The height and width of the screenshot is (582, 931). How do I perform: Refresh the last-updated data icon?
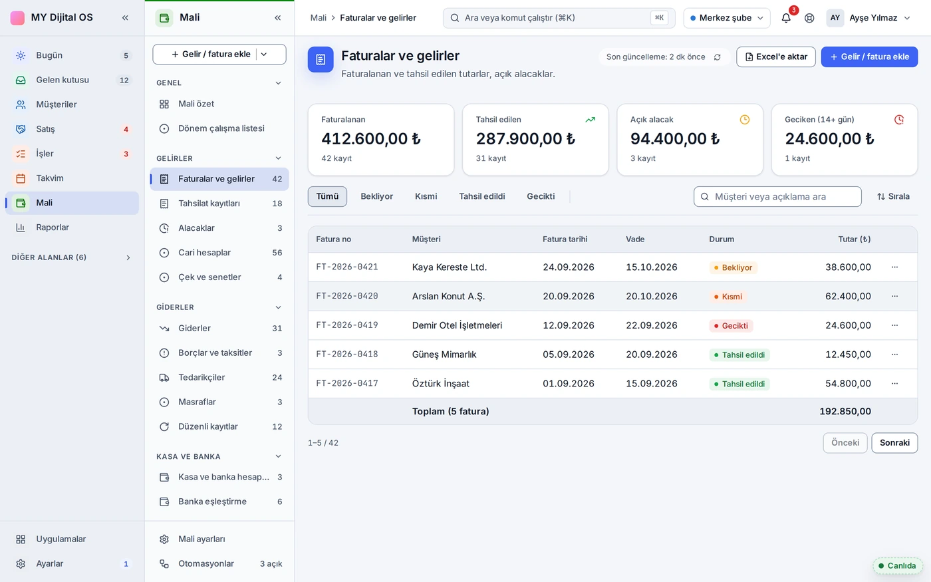pyautogui.click(x=718, y=57)
